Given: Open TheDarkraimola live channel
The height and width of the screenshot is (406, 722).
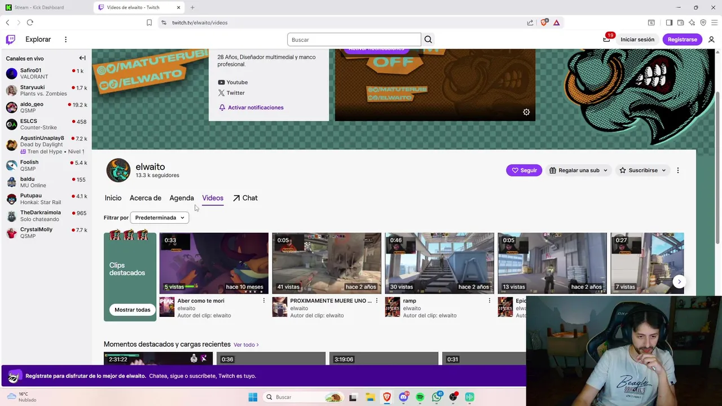Looking at the screenshot, I should point(46,215).
